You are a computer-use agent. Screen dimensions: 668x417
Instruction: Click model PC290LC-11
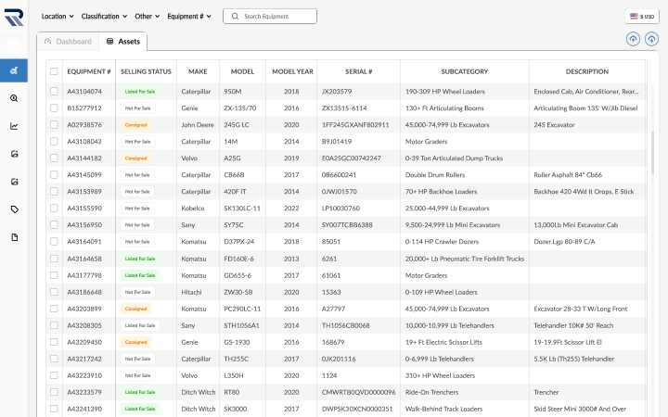242,309
